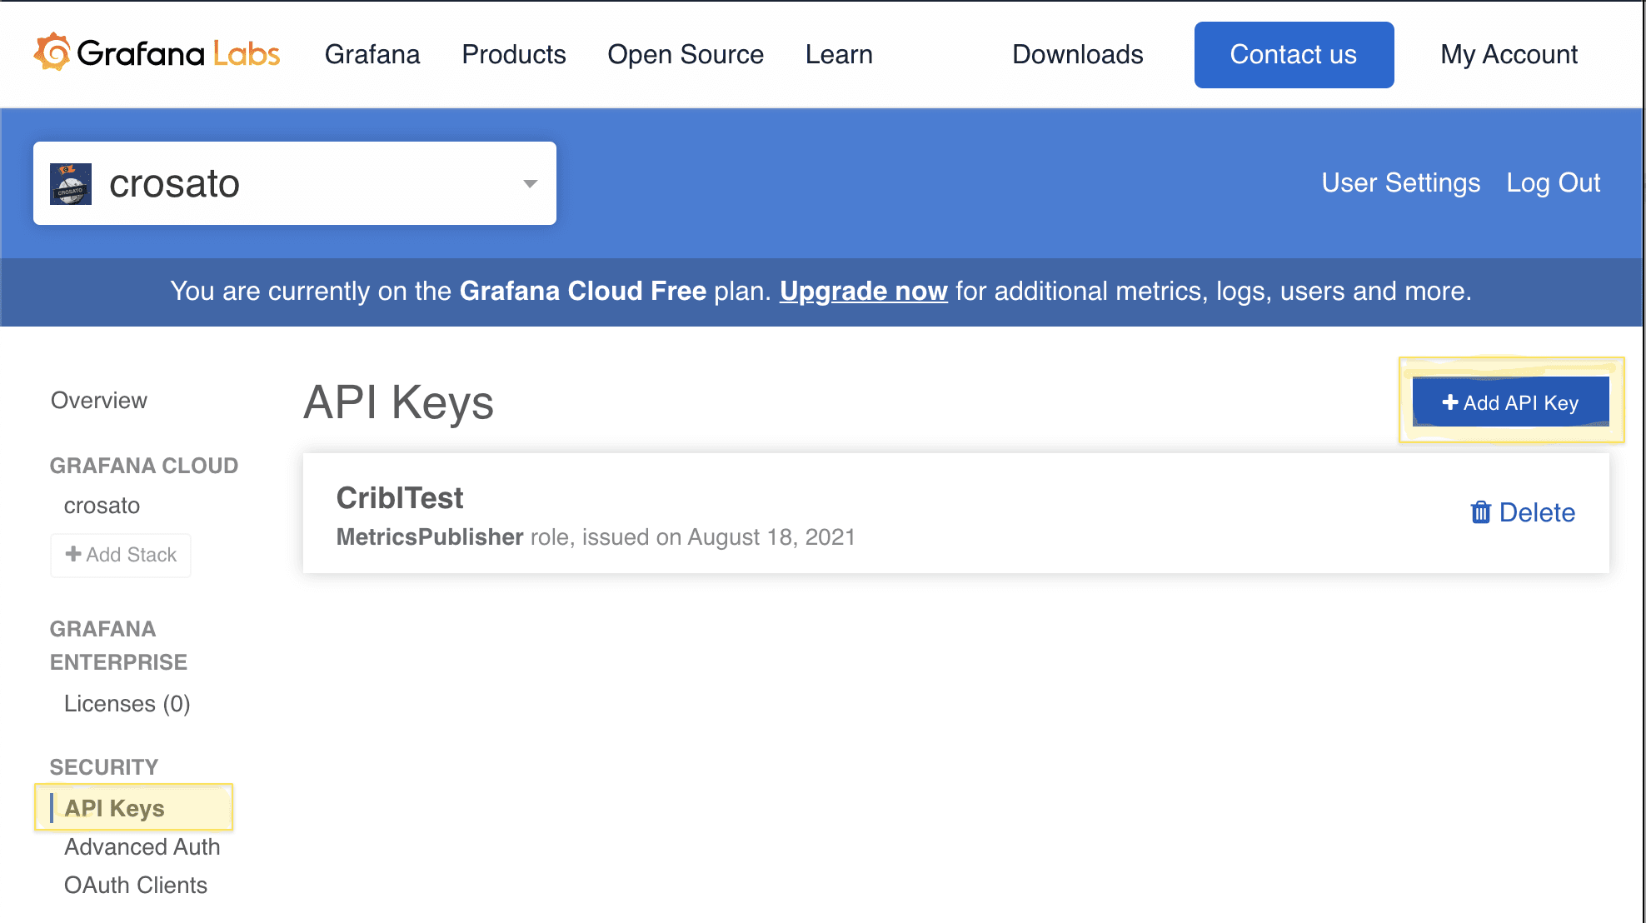Open the Products menu

pyautogui.click(x=514, y=54)
